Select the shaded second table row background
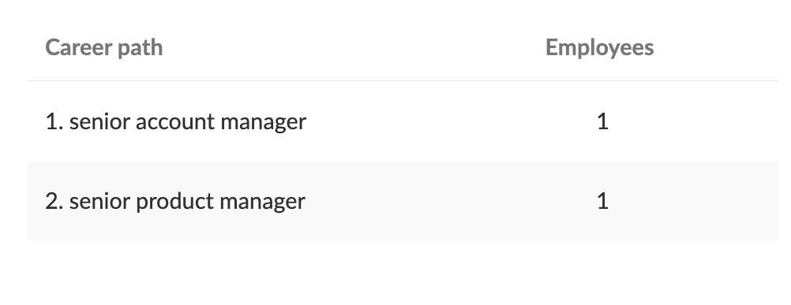 coord(403,201)
